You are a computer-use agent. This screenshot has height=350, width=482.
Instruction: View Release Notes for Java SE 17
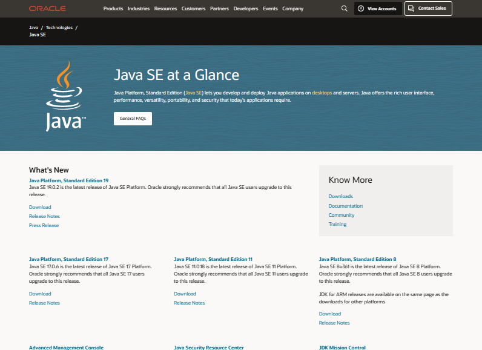coord(44,303)
